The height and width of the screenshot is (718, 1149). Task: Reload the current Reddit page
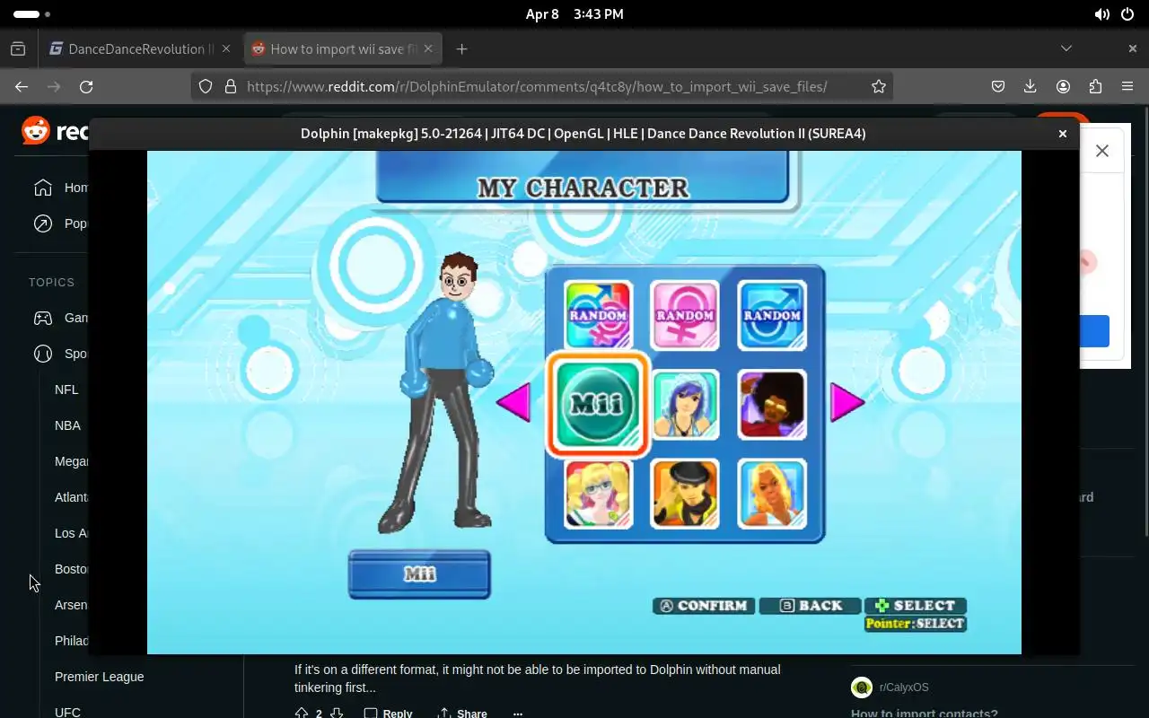click(86, 86)
